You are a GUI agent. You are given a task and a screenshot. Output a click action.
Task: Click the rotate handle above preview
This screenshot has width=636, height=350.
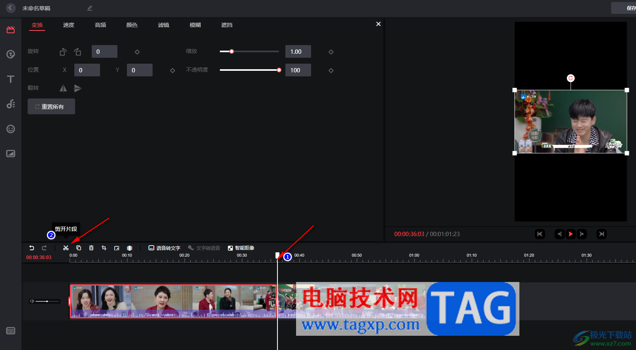tap(570, 78)
